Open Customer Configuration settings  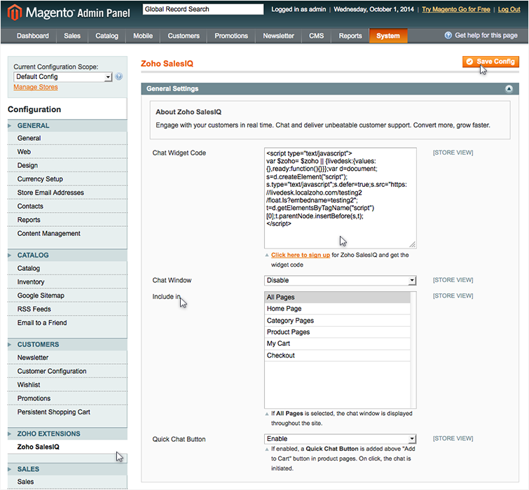[67, 371]
